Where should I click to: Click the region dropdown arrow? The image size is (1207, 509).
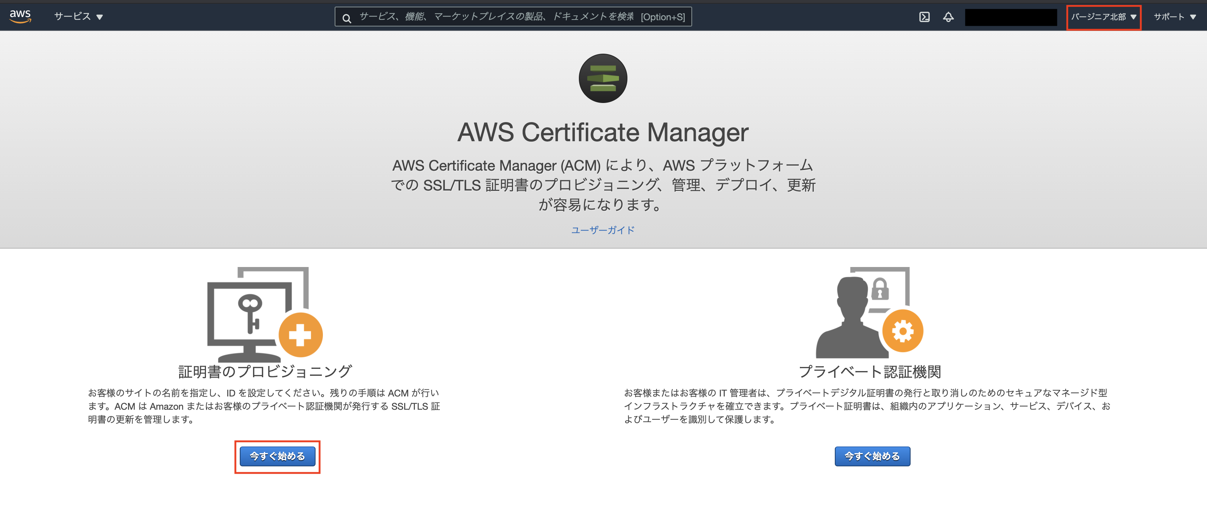(1134, 17)
